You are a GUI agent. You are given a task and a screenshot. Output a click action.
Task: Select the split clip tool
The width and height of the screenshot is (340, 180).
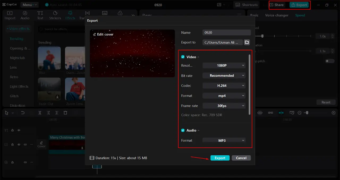pyautogui.click(x=40, y=113)
